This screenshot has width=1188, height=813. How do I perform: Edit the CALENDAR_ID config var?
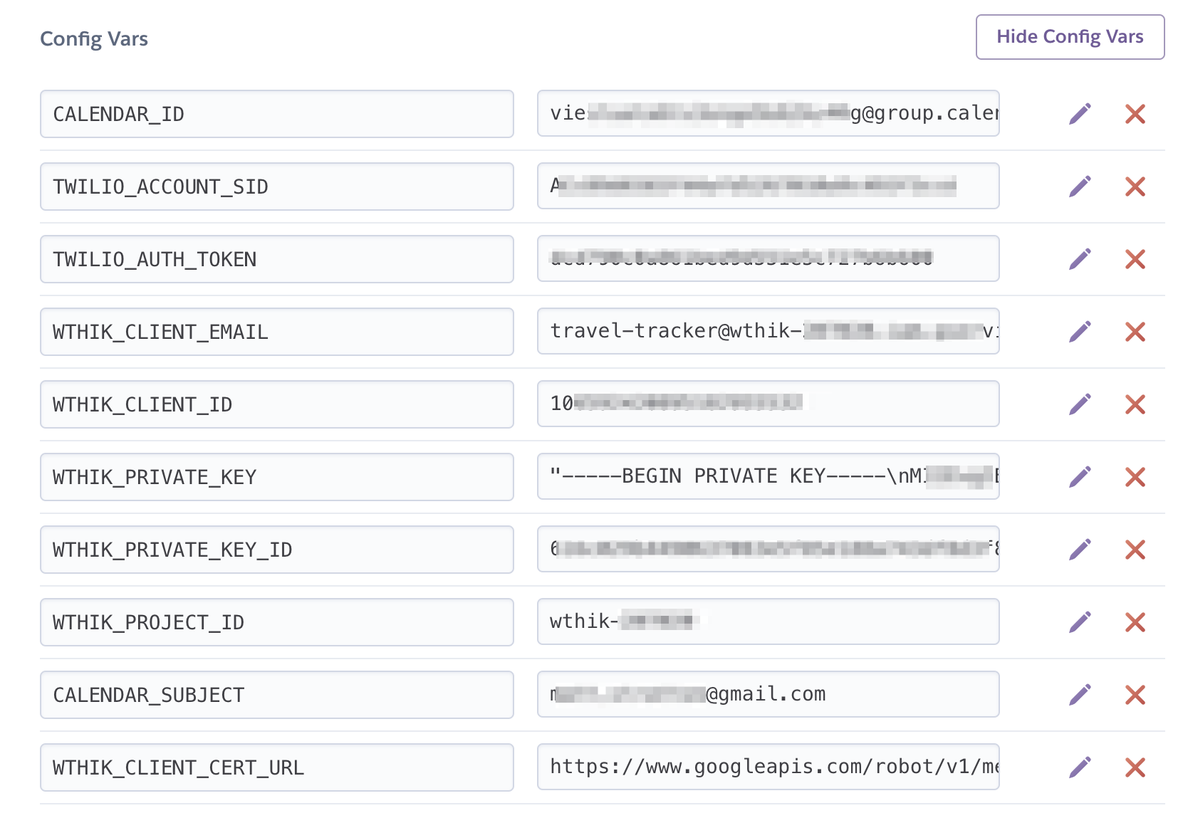click(x=1081, y=113)
